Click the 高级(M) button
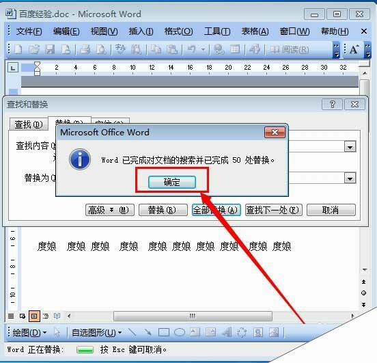 coord(110,210)
